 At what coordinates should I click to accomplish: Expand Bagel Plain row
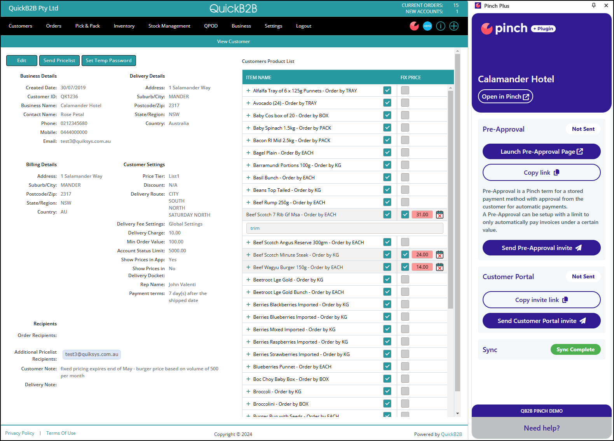[x=248, y=153]
